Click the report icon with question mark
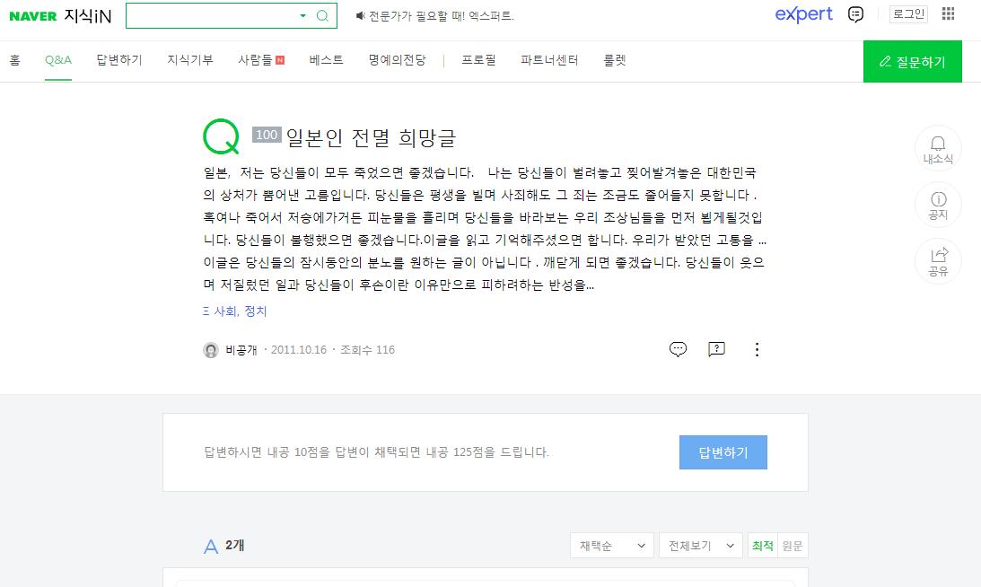The height and width of the screenshot is (587, 981). click(x=716, y=349)
